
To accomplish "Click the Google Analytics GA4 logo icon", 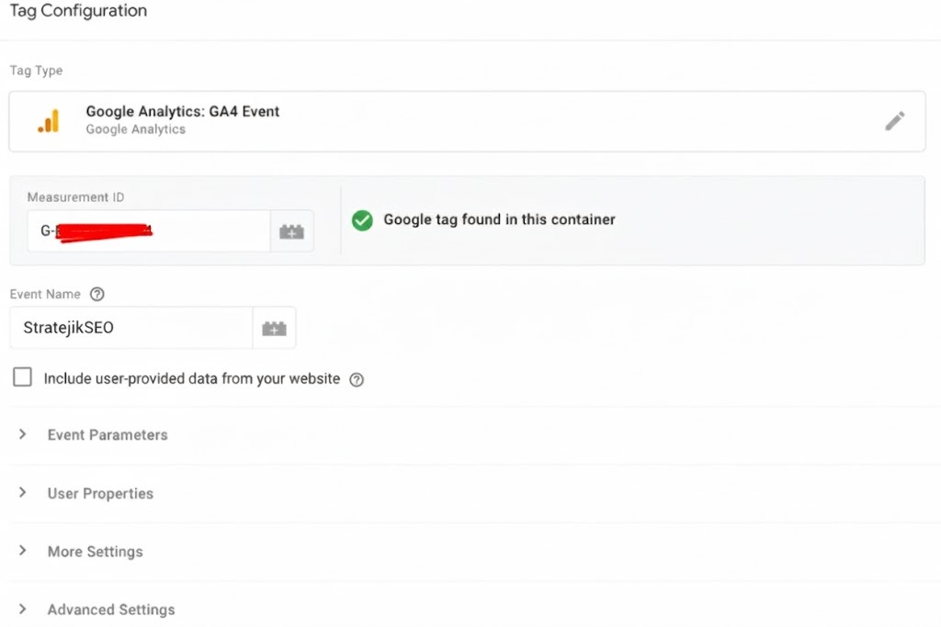I will point(51,120).
